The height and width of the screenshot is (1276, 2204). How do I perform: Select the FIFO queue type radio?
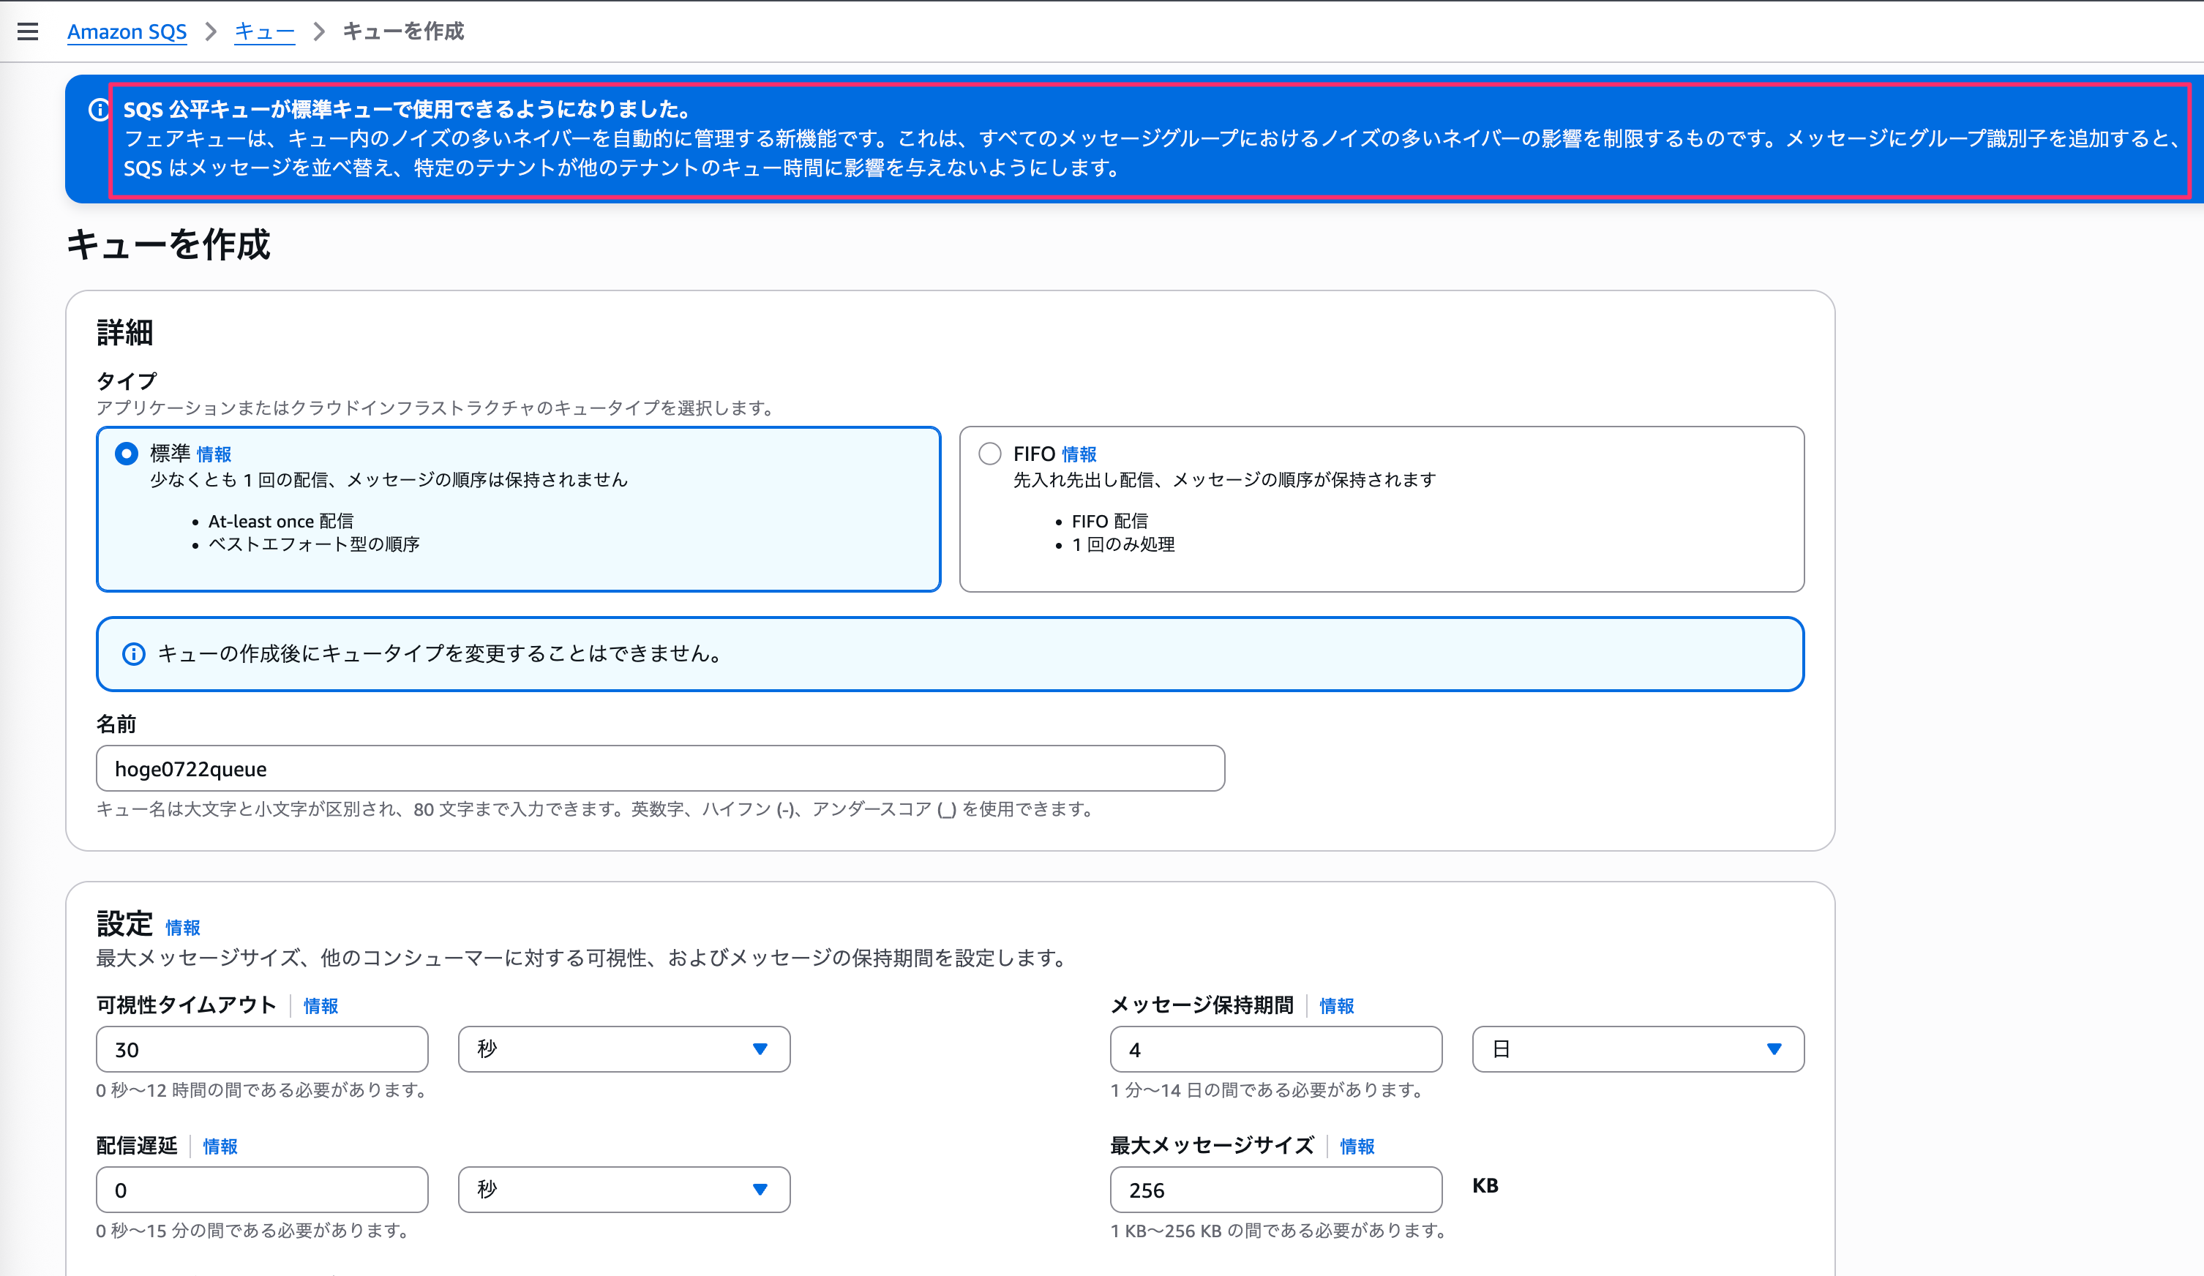(989, 453)
